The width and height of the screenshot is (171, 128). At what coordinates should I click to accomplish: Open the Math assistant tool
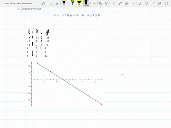pos(127,3)
